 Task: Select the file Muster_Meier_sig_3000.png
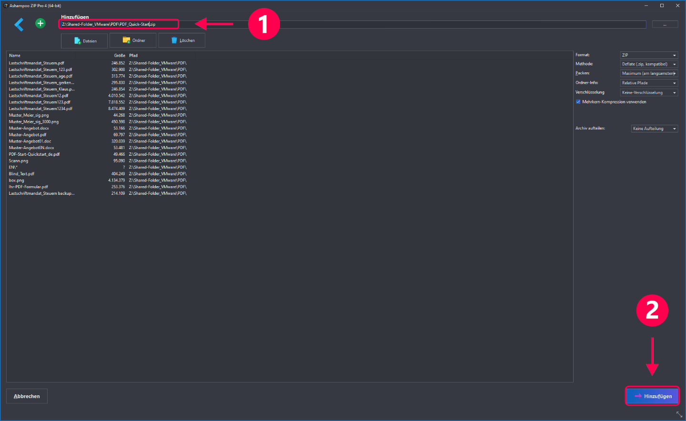click(x=33, y=122)
